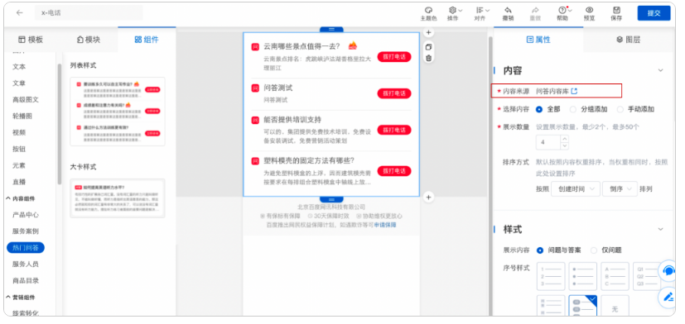Increase 展示数量 with the up arrow
685x324 pixels.
[564, 139]
